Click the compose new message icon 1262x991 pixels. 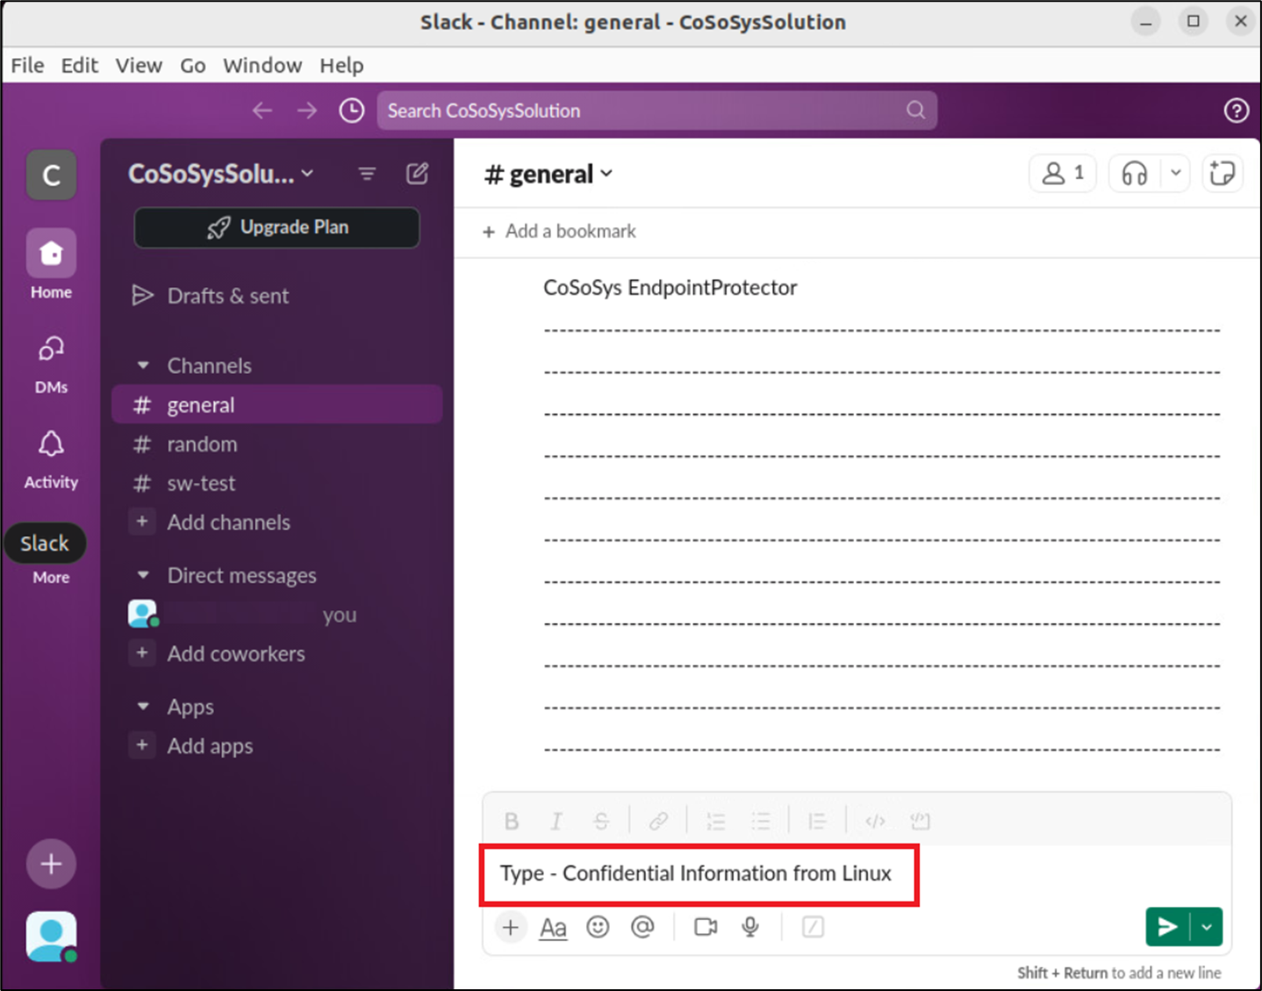click(418, 174)
